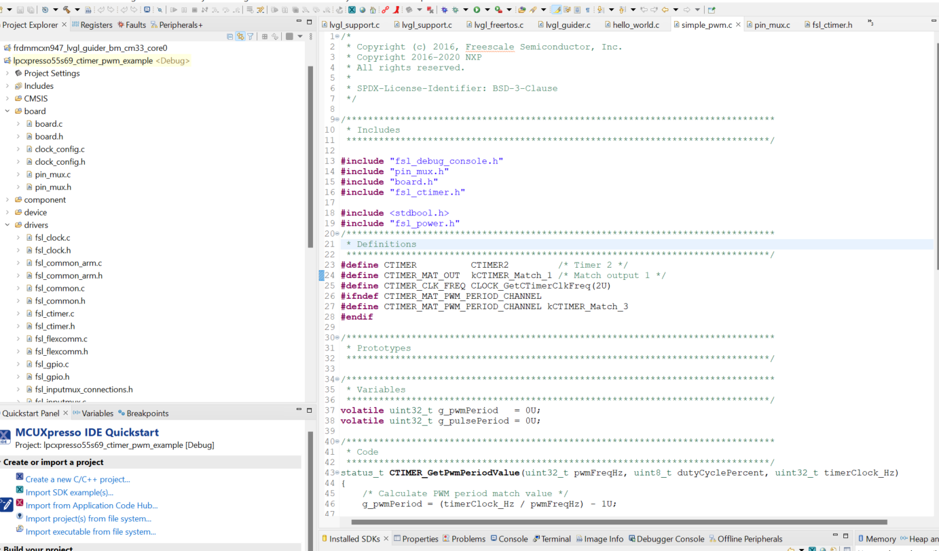Toggle Mark Occurrences highlighter in toolbar
This screenshot has width=939, height=551.
[557, 9]
